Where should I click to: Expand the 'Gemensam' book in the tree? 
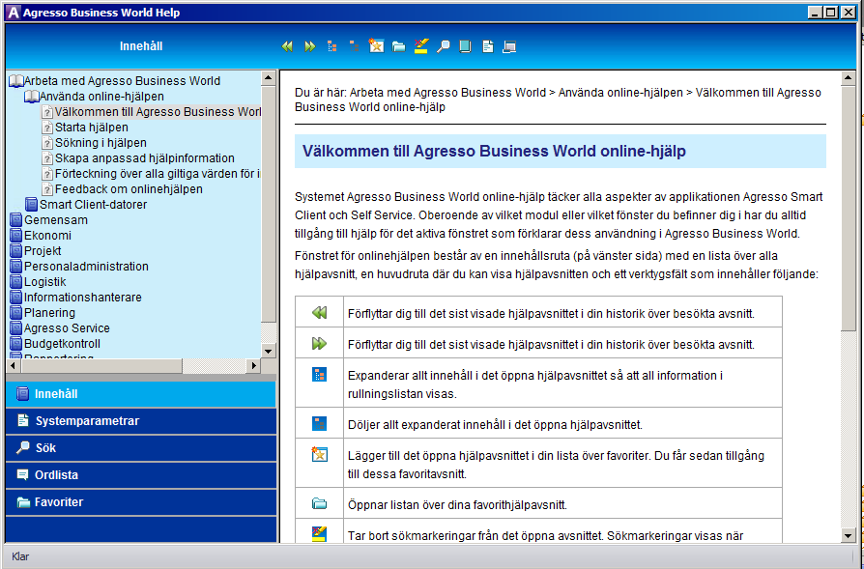pyautogui.click(x=16, y=220)
